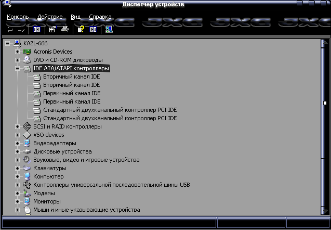Click the Видеоадаптеры monitor icon
The image size is (331, 230).
pyautogui.click(x=27, y=143)
